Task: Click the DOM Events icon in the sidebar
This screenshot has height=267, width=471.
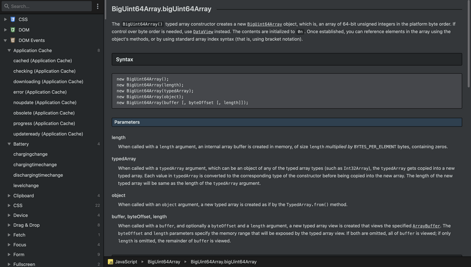Action: click(13, 40)
